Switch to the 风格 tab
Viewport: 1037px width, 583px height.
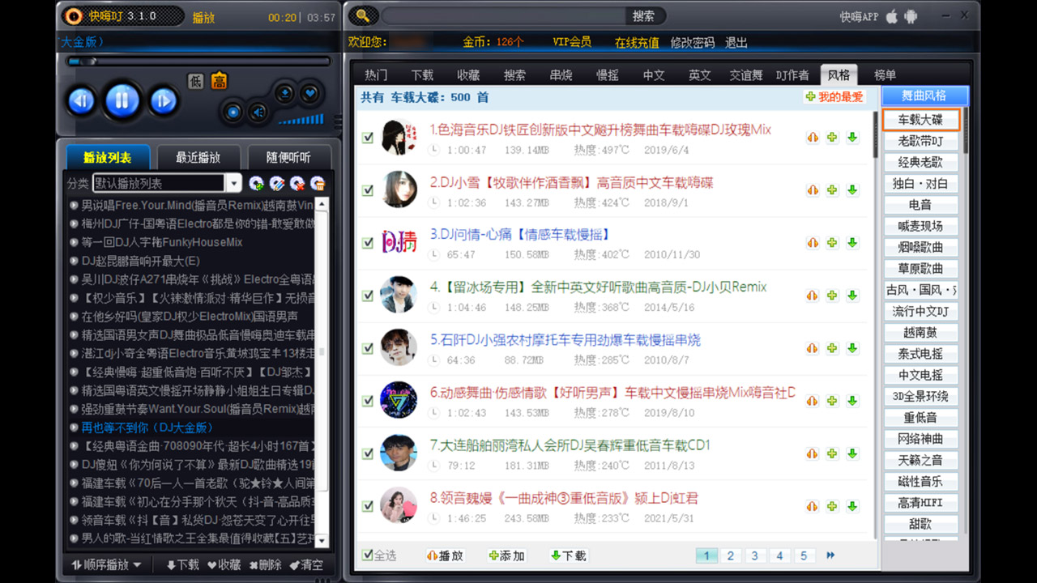click(x=839, y=74)
